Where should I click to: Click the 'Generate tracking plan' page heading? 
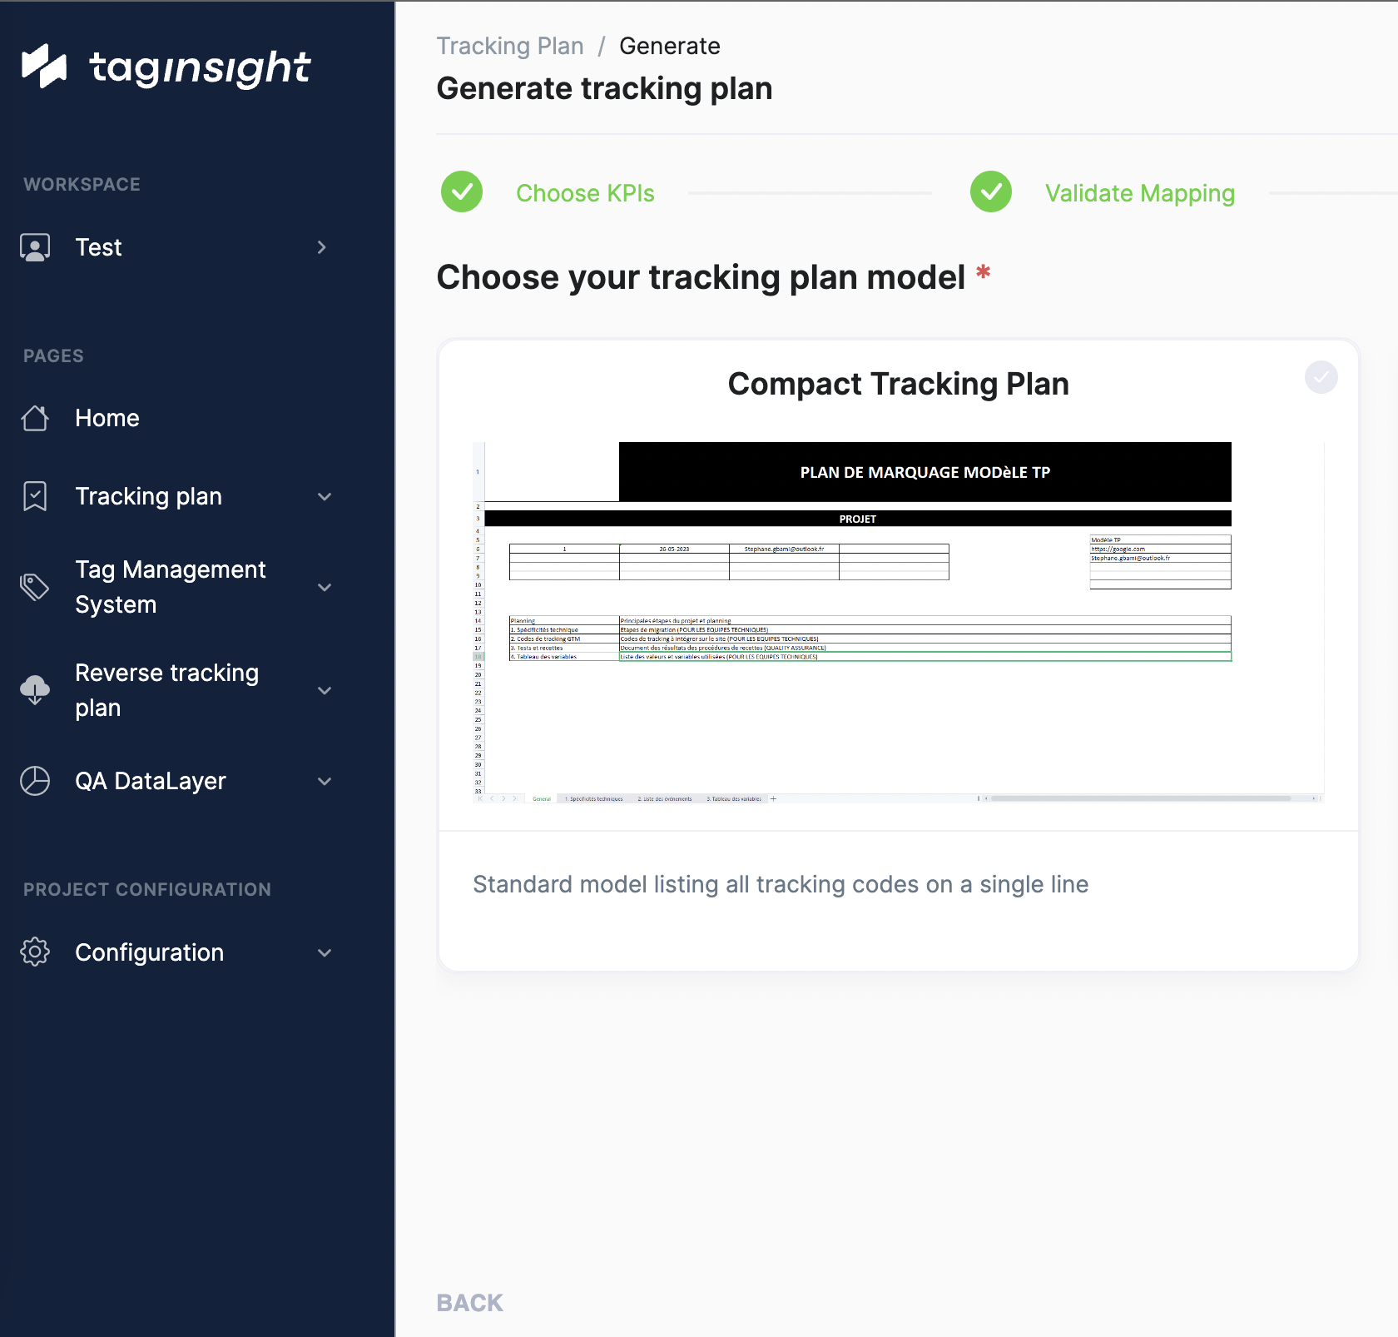point(605,88)
